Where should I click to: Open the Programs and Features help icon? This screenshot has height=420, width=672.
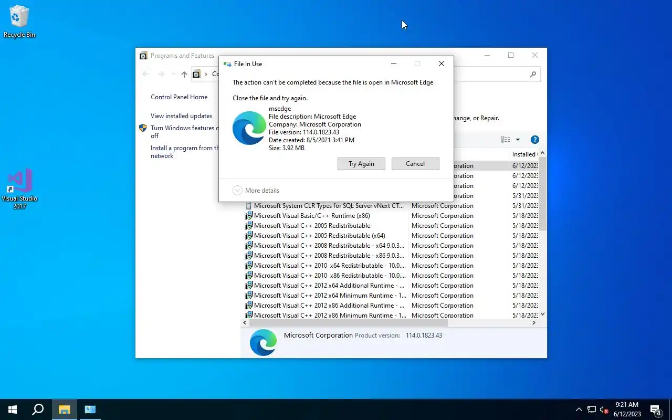coord(534,140)
